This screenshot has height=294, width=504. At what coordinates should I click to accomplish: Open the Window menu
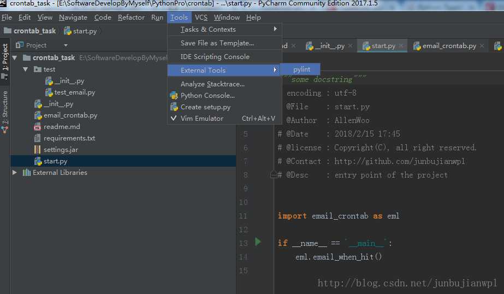tap(227, 17)
